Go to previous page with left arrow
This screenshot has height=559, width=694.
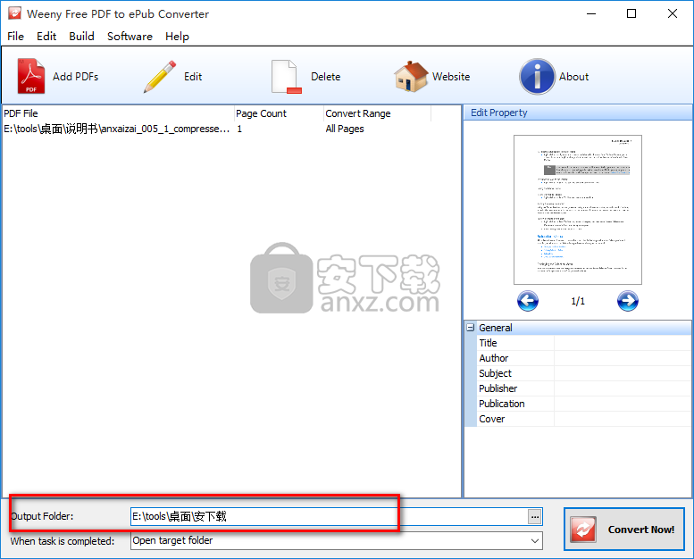(x=528, y=301)
